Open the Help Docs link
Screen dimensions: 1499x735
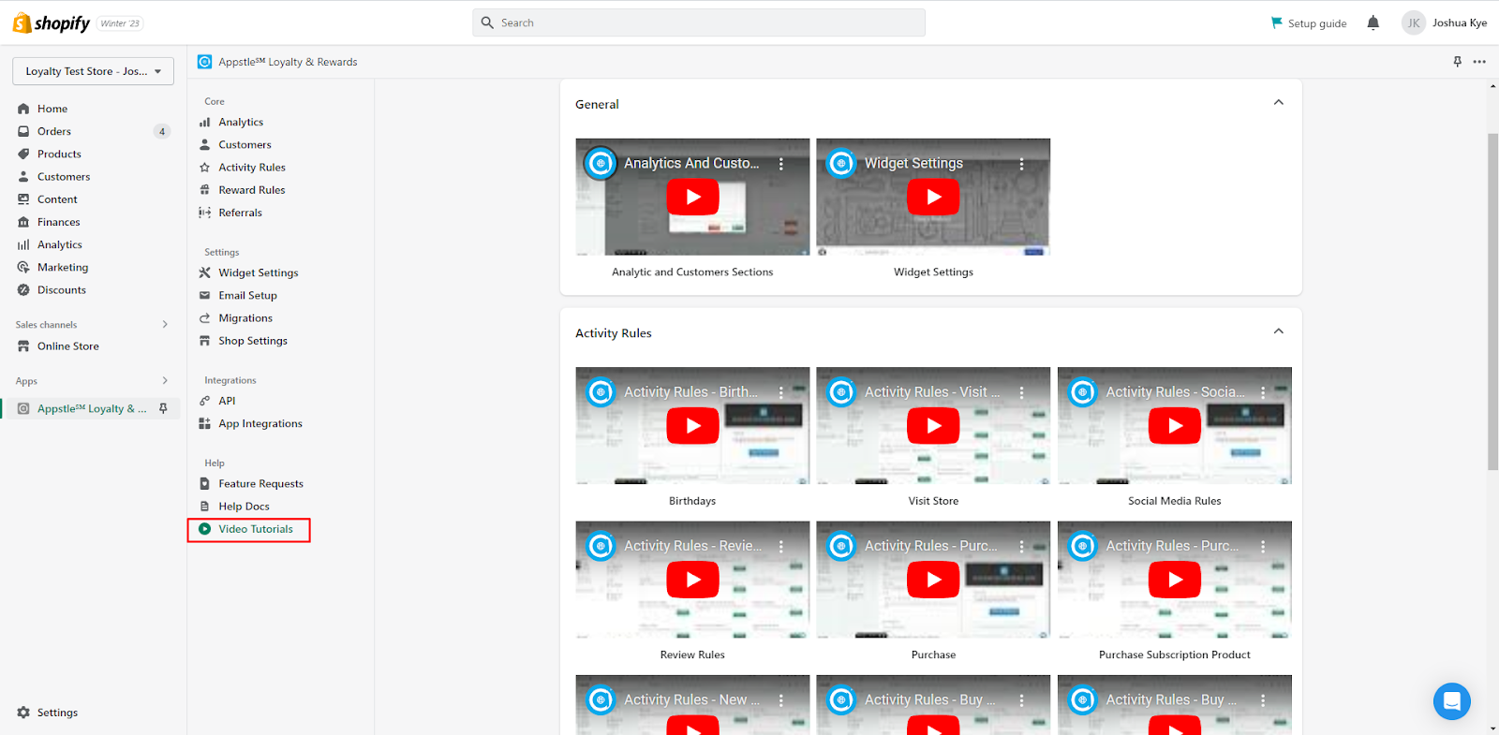244,507
